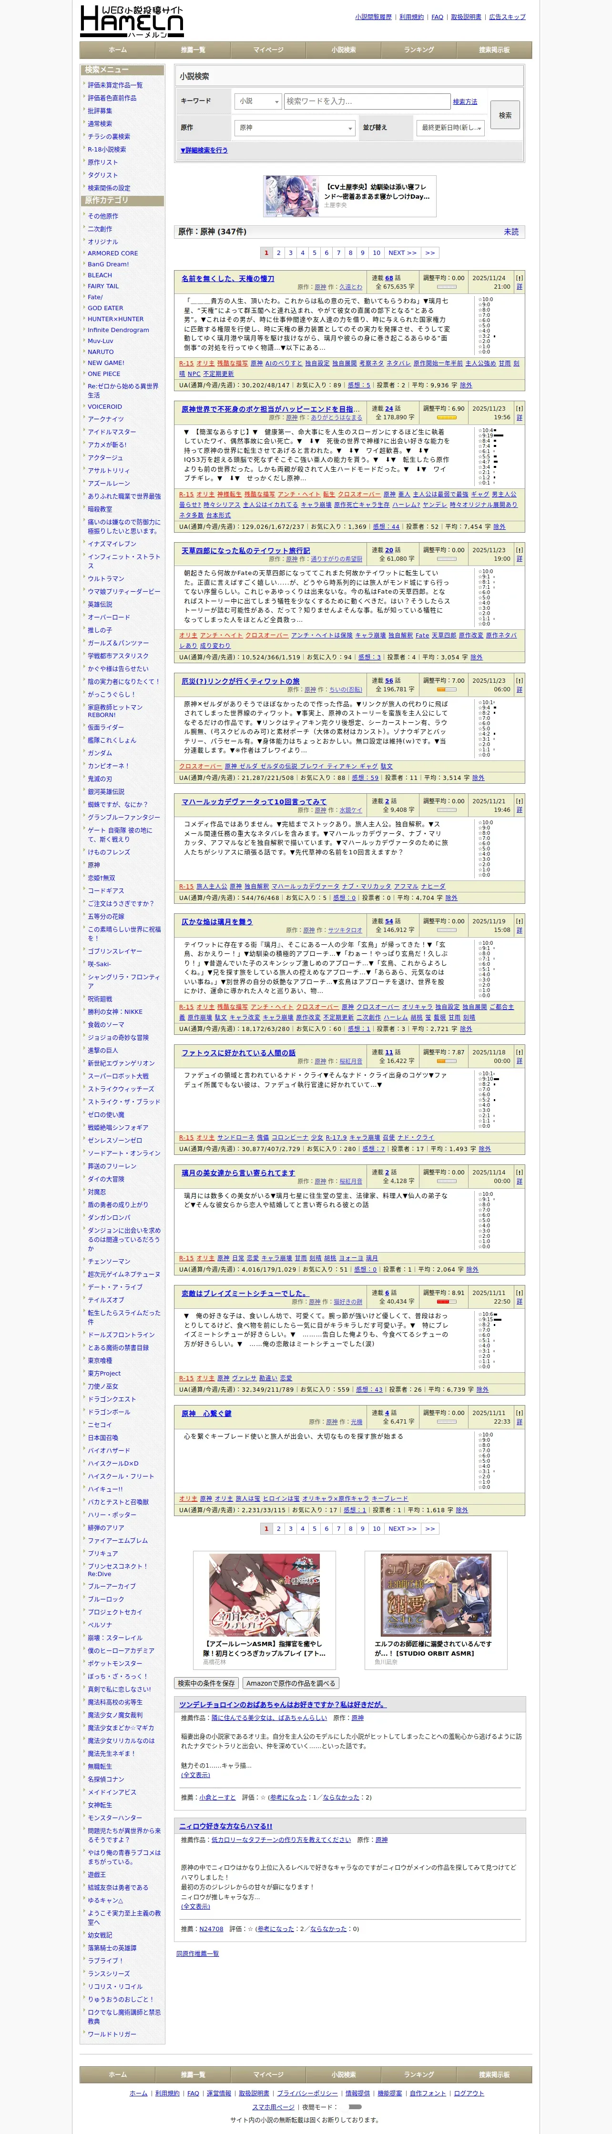Go to page 2 in the top pagination
This screenshot has height=2134, width=612.
tap(279, 253)
